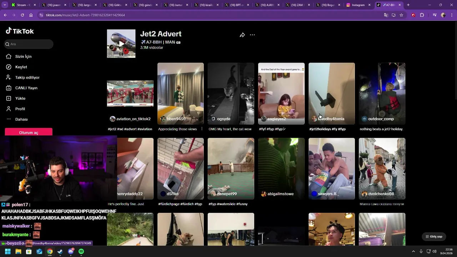457x257 pixels.
Task: Open Microsoft Store from the taskbar
Action: (x=29, y=251)
